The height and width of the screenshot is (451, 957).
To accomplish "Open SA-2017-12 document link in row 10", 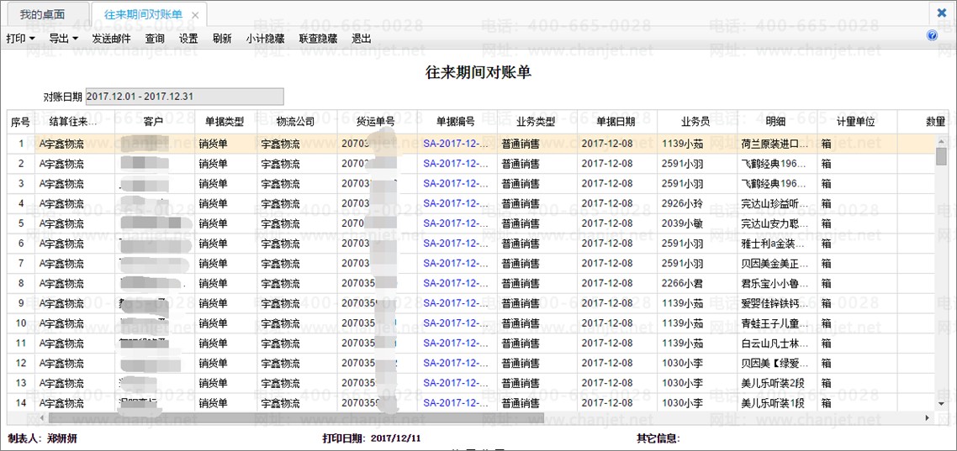I will pyautogui.click(x=456, y=323).
